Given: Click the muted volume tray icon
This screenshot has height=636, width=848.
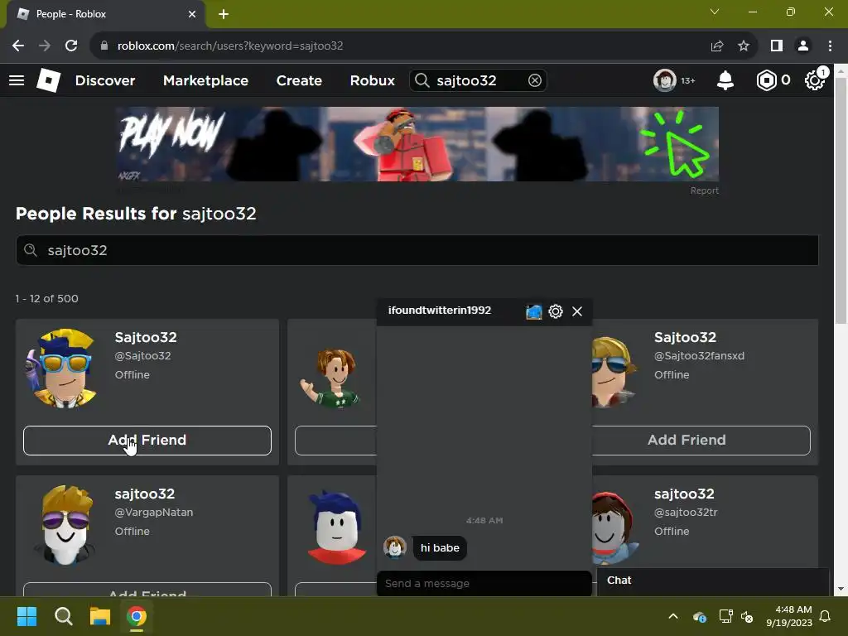Looking at the screenshot, I should [747, 616].
